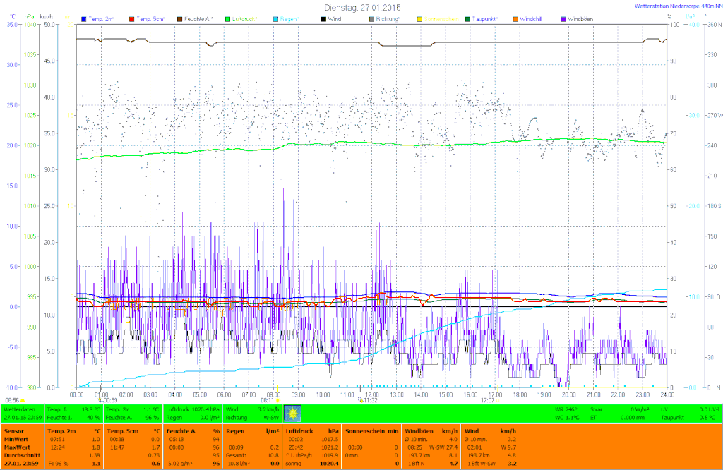Image resolution: width=723 pixels, height=470 pixels.
Task: Click the red Temp. 5cm legend square
Action: [x=133, y=18]
